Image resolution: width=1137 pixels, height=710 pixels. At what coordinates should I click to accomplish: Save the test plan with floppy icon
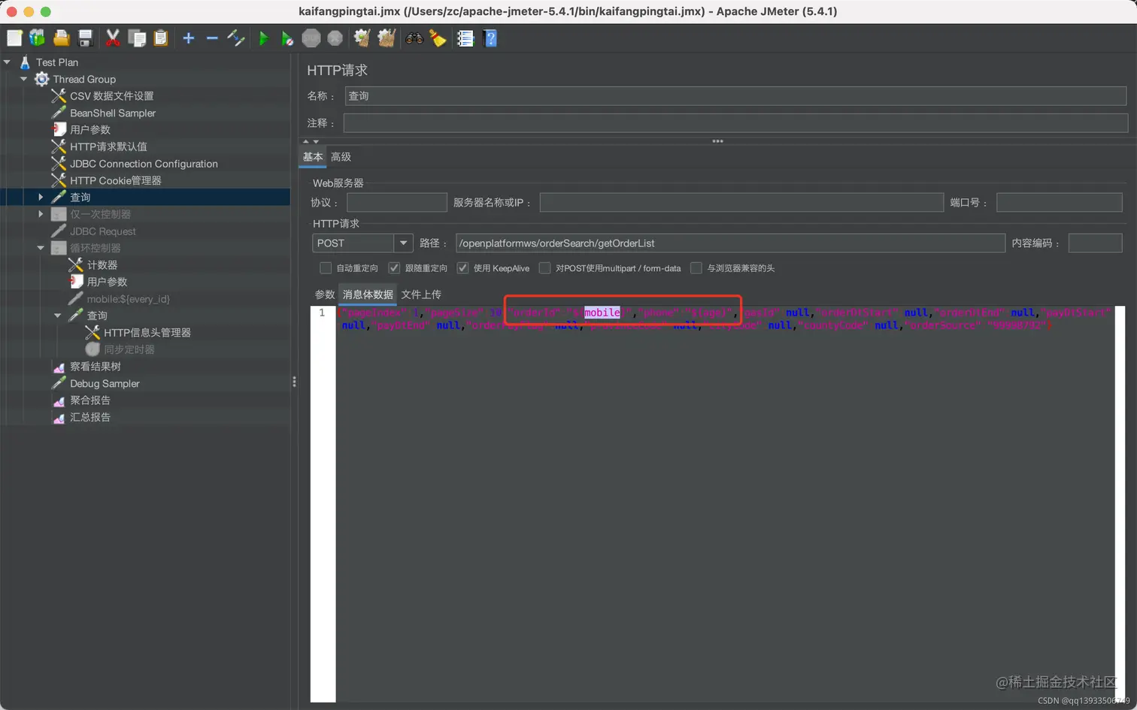pos(85,38)
